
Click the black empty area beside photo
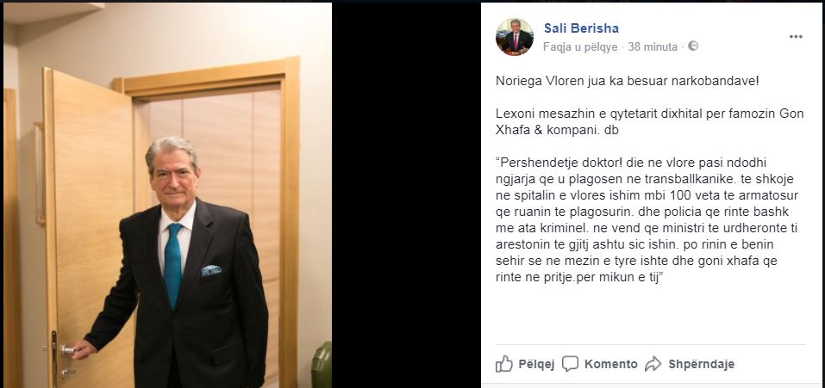406,194
